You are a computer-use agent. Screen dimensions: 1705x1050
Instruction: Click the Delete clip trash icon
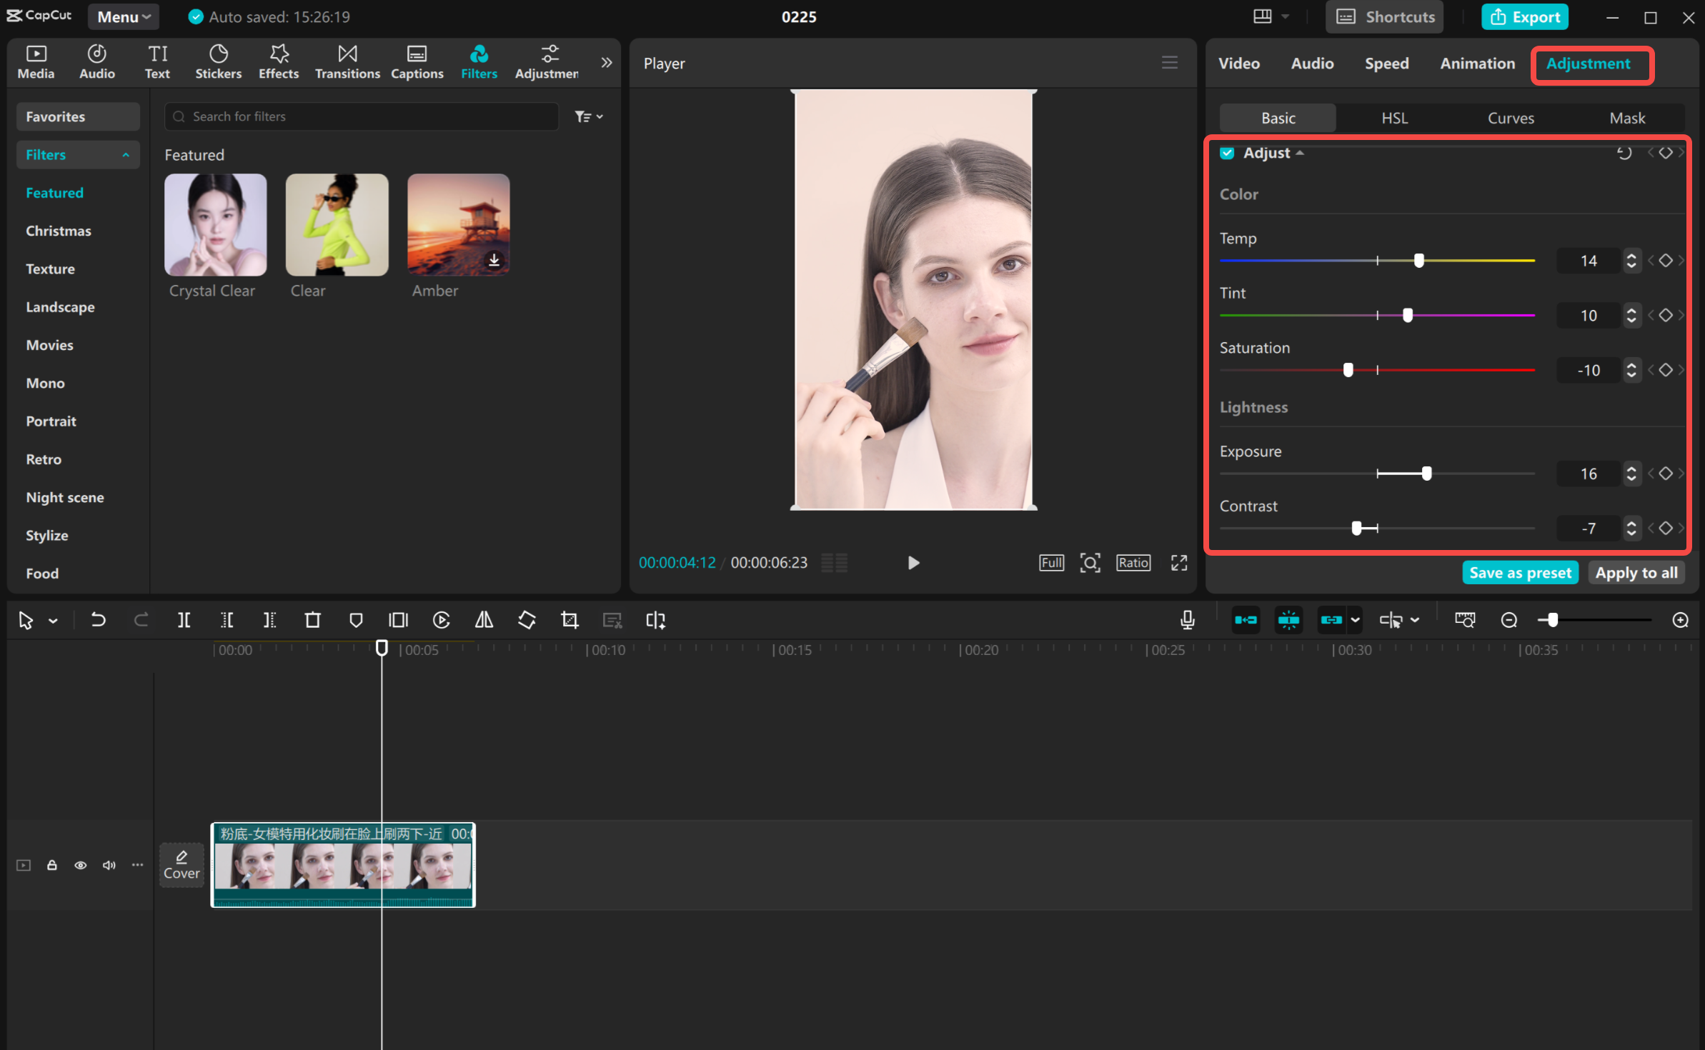pos(312,620)
